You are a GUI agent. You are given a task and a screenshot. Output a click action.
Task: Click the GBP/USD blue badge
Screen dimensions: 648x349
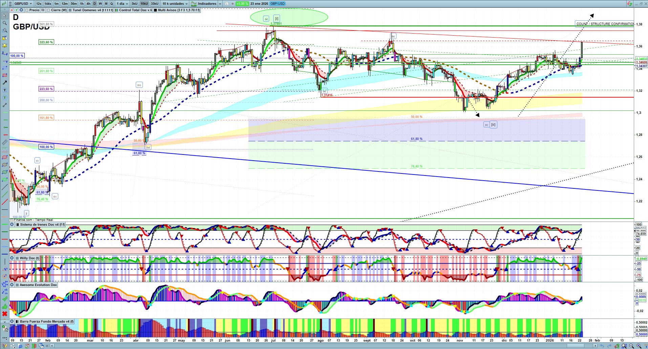click(278, 4)
